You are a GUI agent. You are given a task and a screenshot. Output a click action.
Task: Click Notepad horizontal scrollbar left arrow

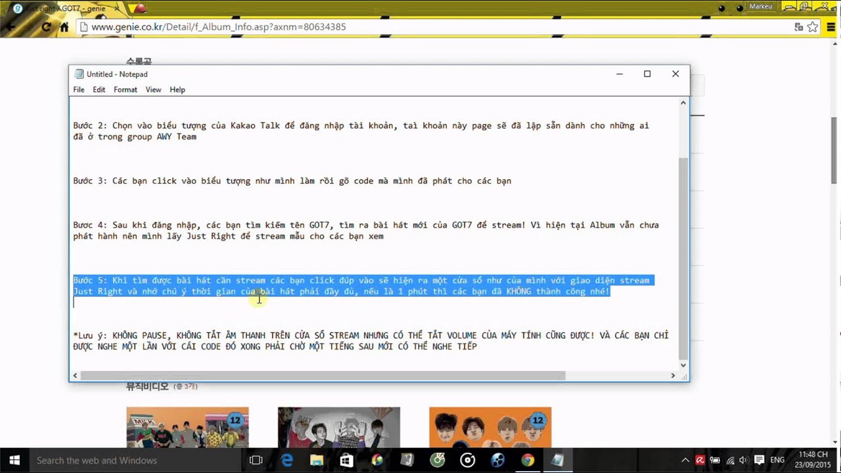pos(75,376)
